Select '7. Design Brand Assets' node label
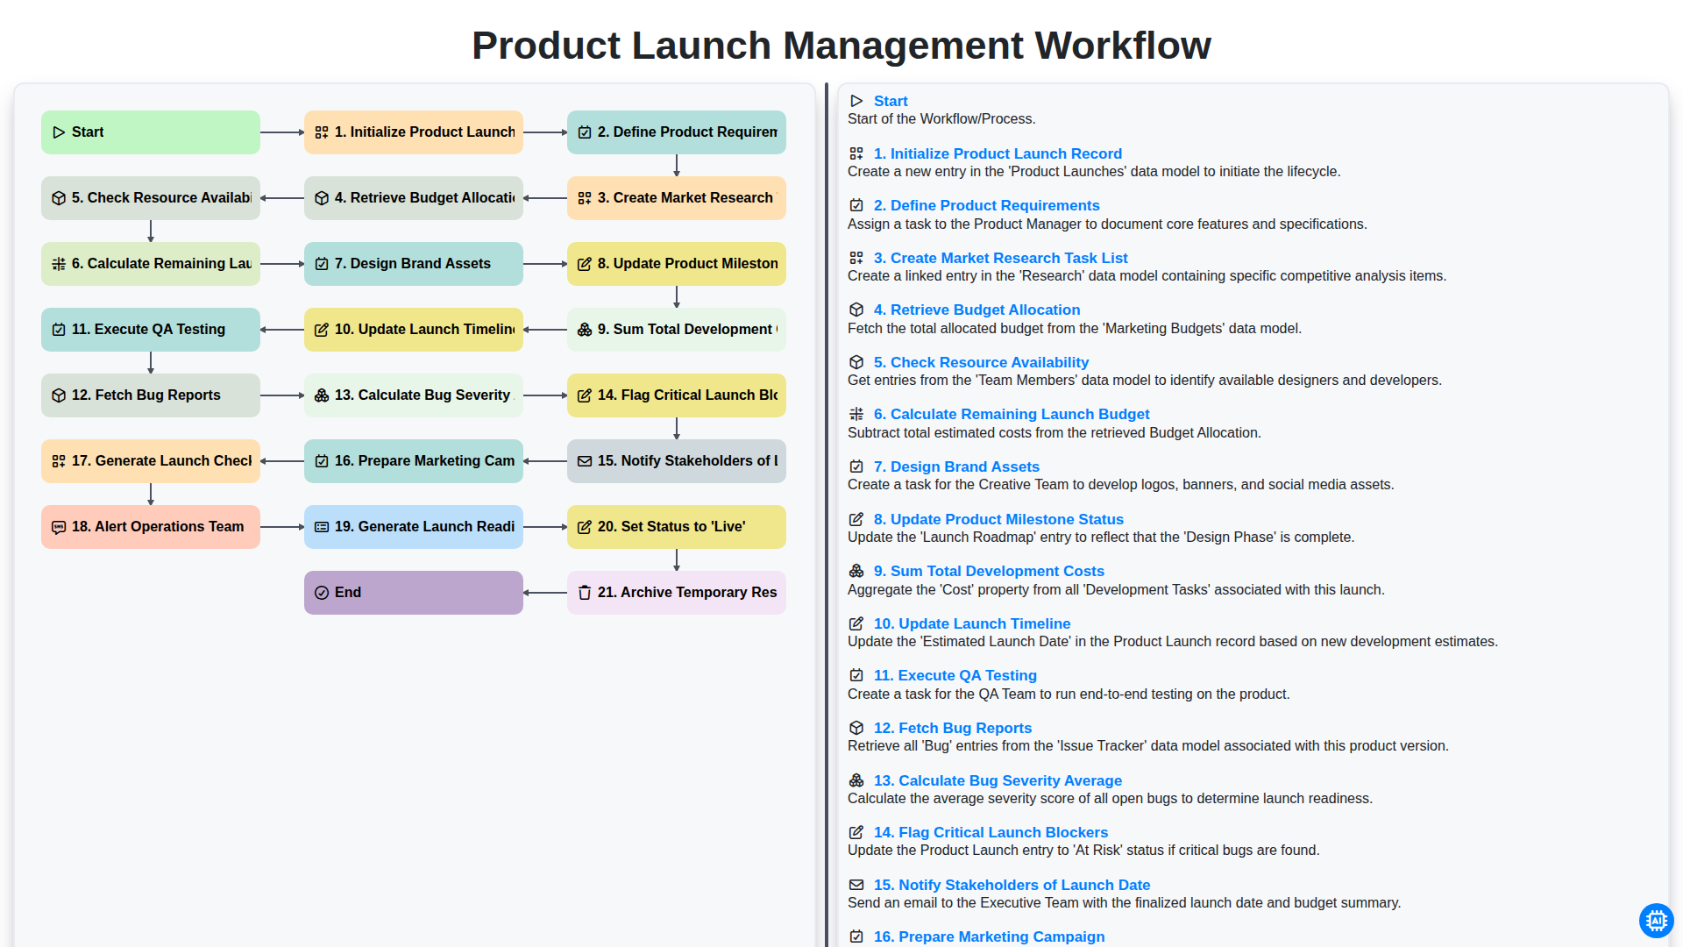The image size is (1683, 947). [x=413, y=264]
